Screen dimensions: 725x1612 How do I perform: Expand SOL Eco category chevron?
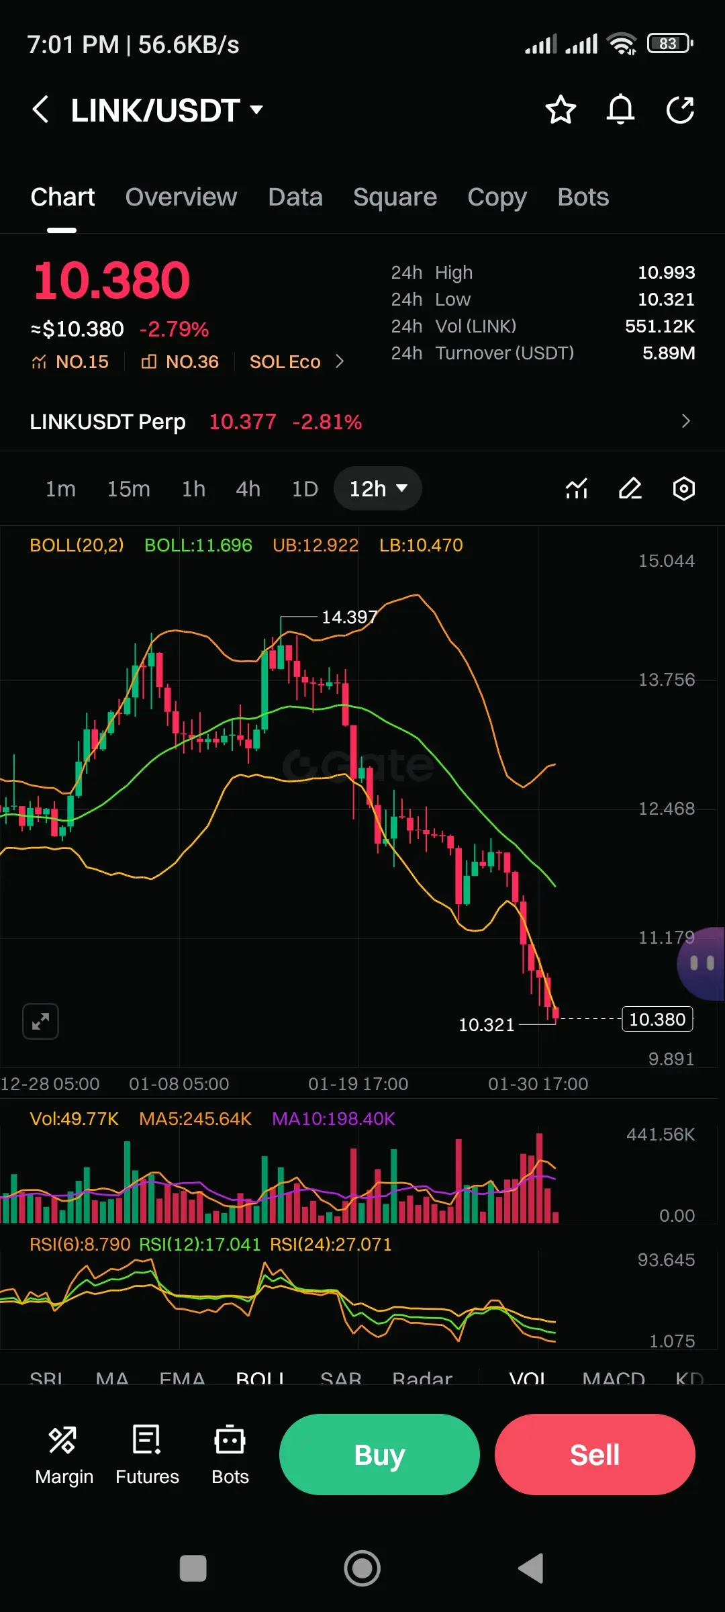point(340,362)
